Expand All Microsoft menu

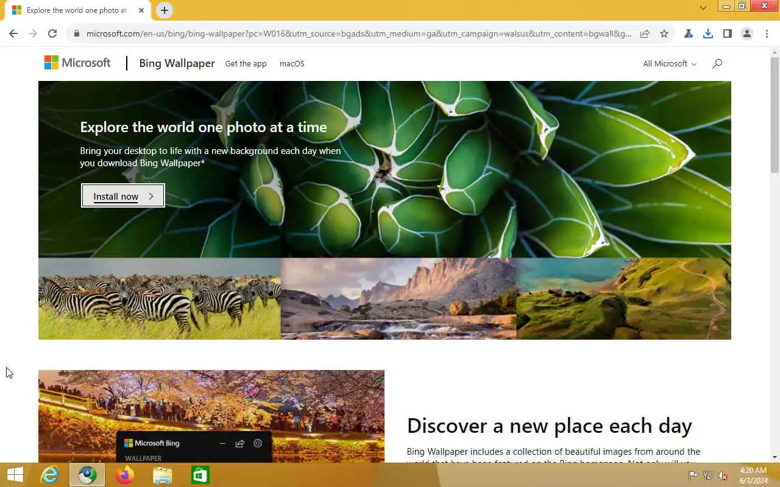tap(670, 63)
